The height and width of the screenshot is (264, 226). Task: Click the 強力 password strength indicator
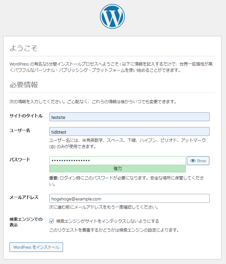117,169
